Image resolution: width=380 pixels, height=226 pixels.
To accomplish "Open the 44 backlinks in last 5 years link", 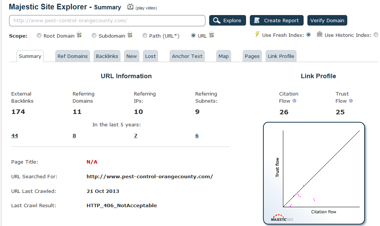I will pyautogui.click(x=15, y=136).
